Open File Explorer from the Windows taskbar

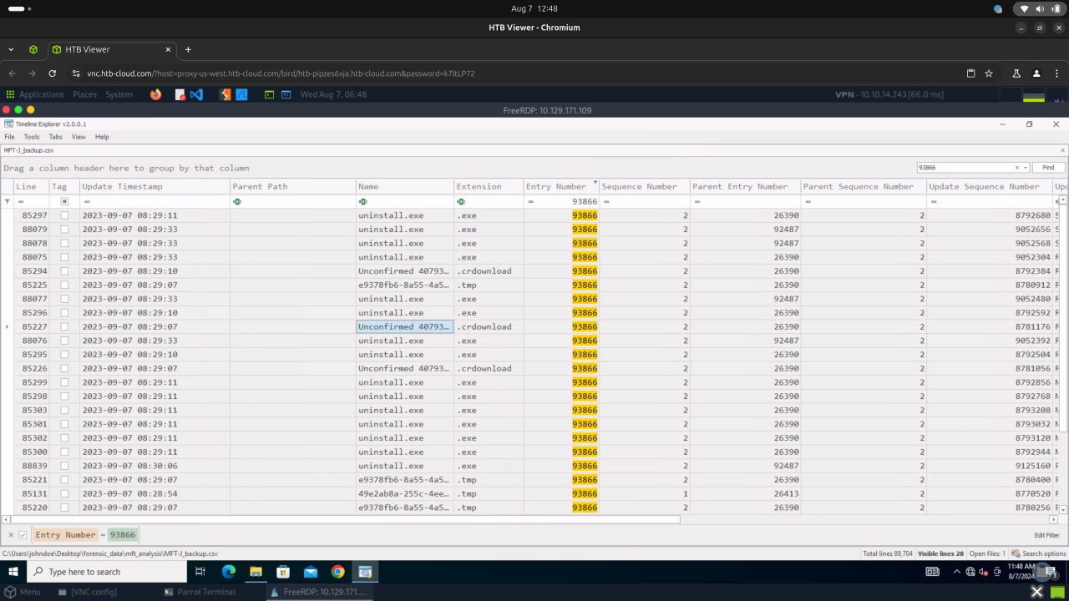[256, 572]
